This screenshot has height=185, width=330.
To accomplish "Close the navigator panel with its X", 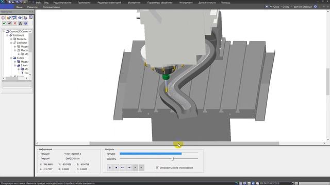I will coord(32,12).
